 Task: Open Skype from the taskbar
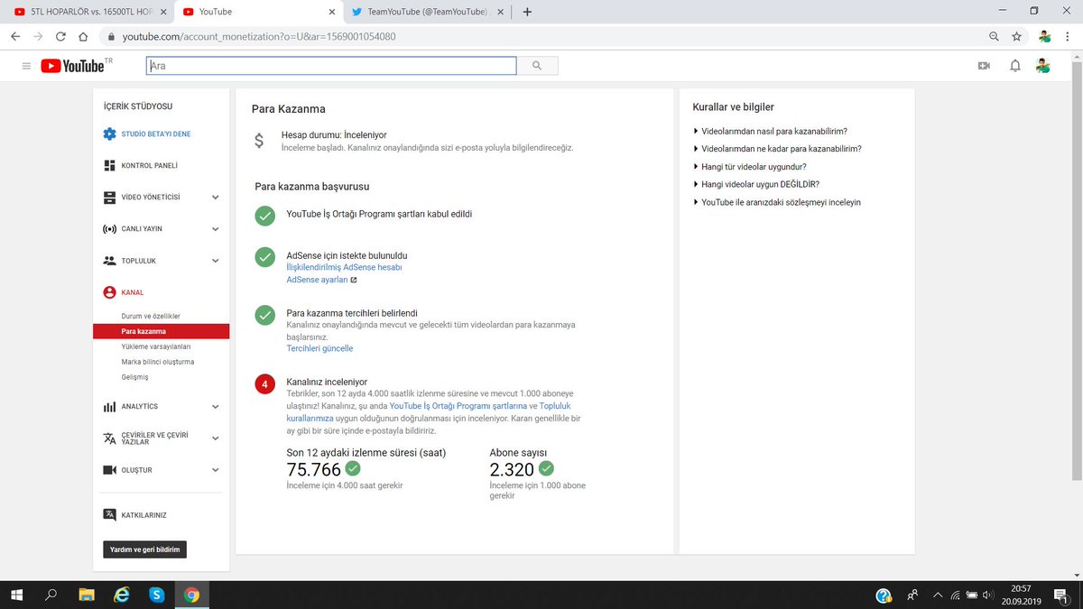[157, 595]
